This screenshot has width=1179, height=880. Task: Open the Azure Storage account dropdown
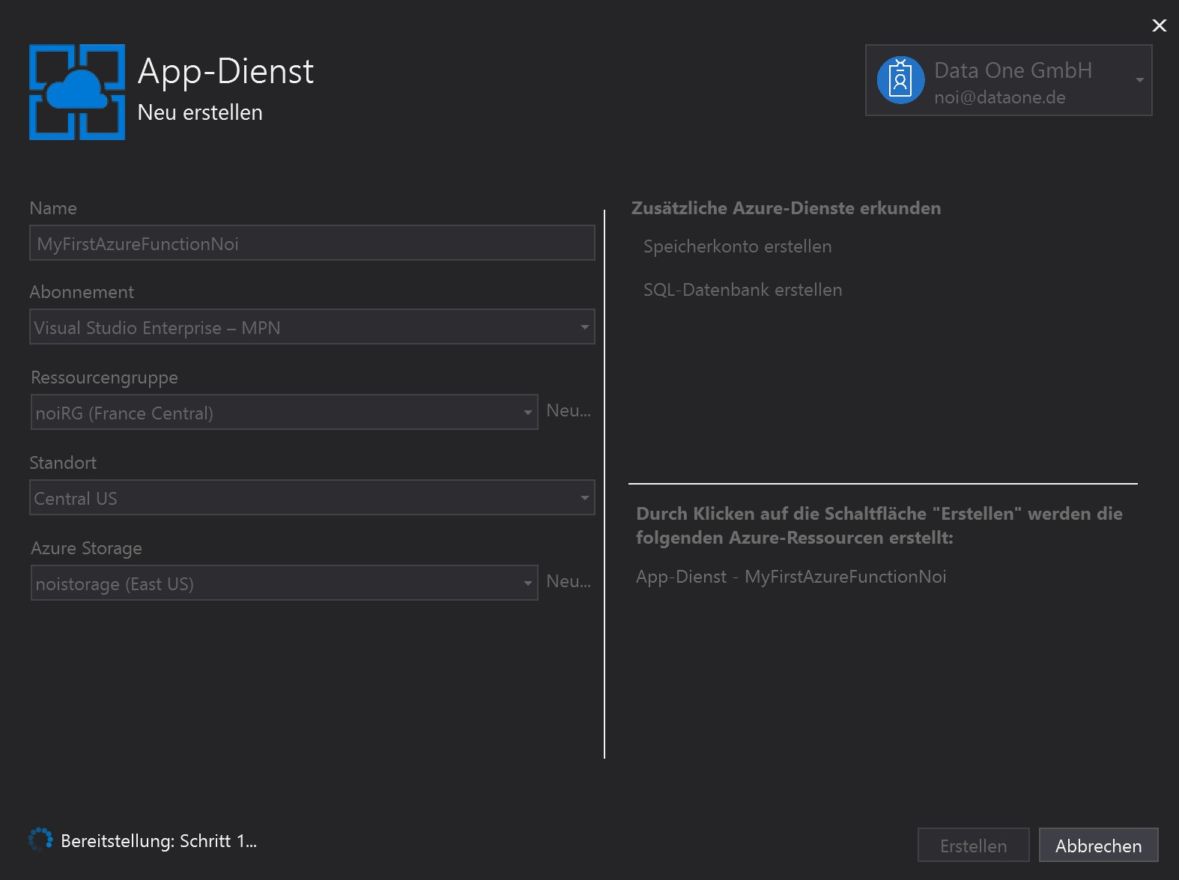527,583
